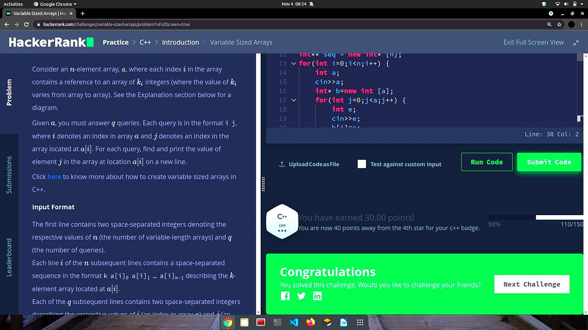The image size is (588, 330).
Task: Go back with browser back arrow
Action: tap(6, 24)
